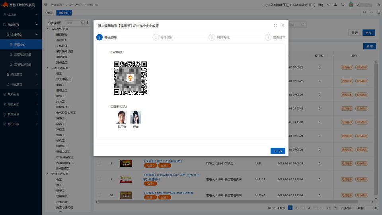Click the 现场安全 icon in sidebar
The height and width of the screenshot is (215, 382).
click(x=5, y=94)
